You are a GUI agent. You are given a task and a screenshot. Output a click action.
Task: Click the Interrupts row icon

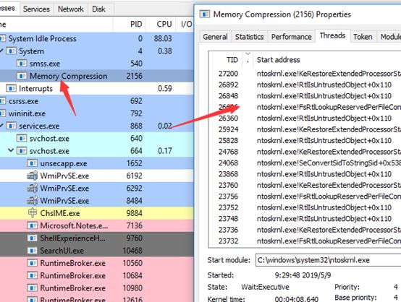[x=11, y=88]
